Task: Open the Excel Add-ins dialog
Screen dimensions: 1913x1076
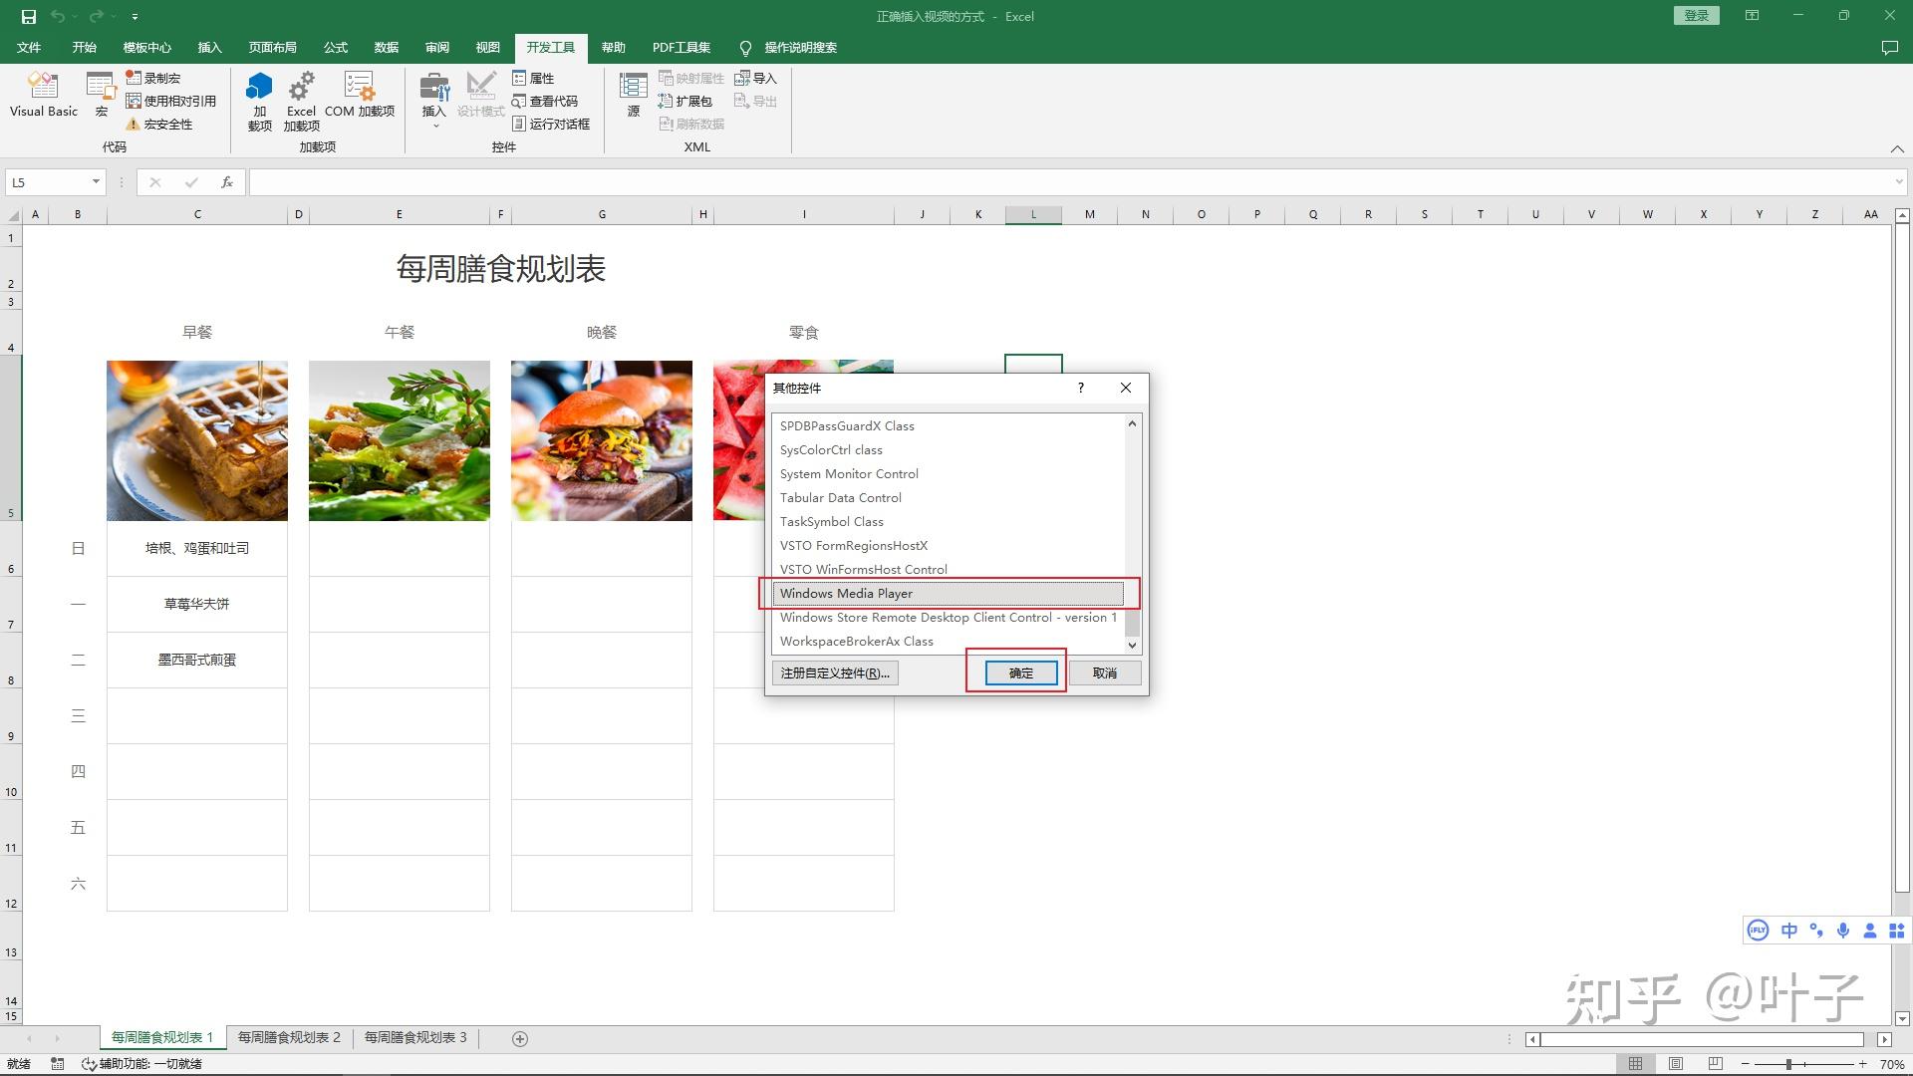Action: pos(301,100)
